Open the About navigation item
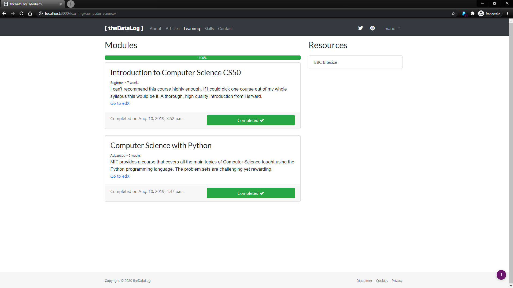Image resolution: width=513 pixels, height=288 pixels. click(x=156, y=28)
